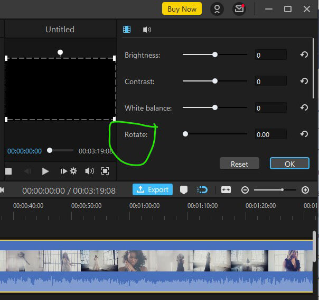Step back one frame in preview
This screenshot has height=300, width=319.
click(x=27, y=171)
